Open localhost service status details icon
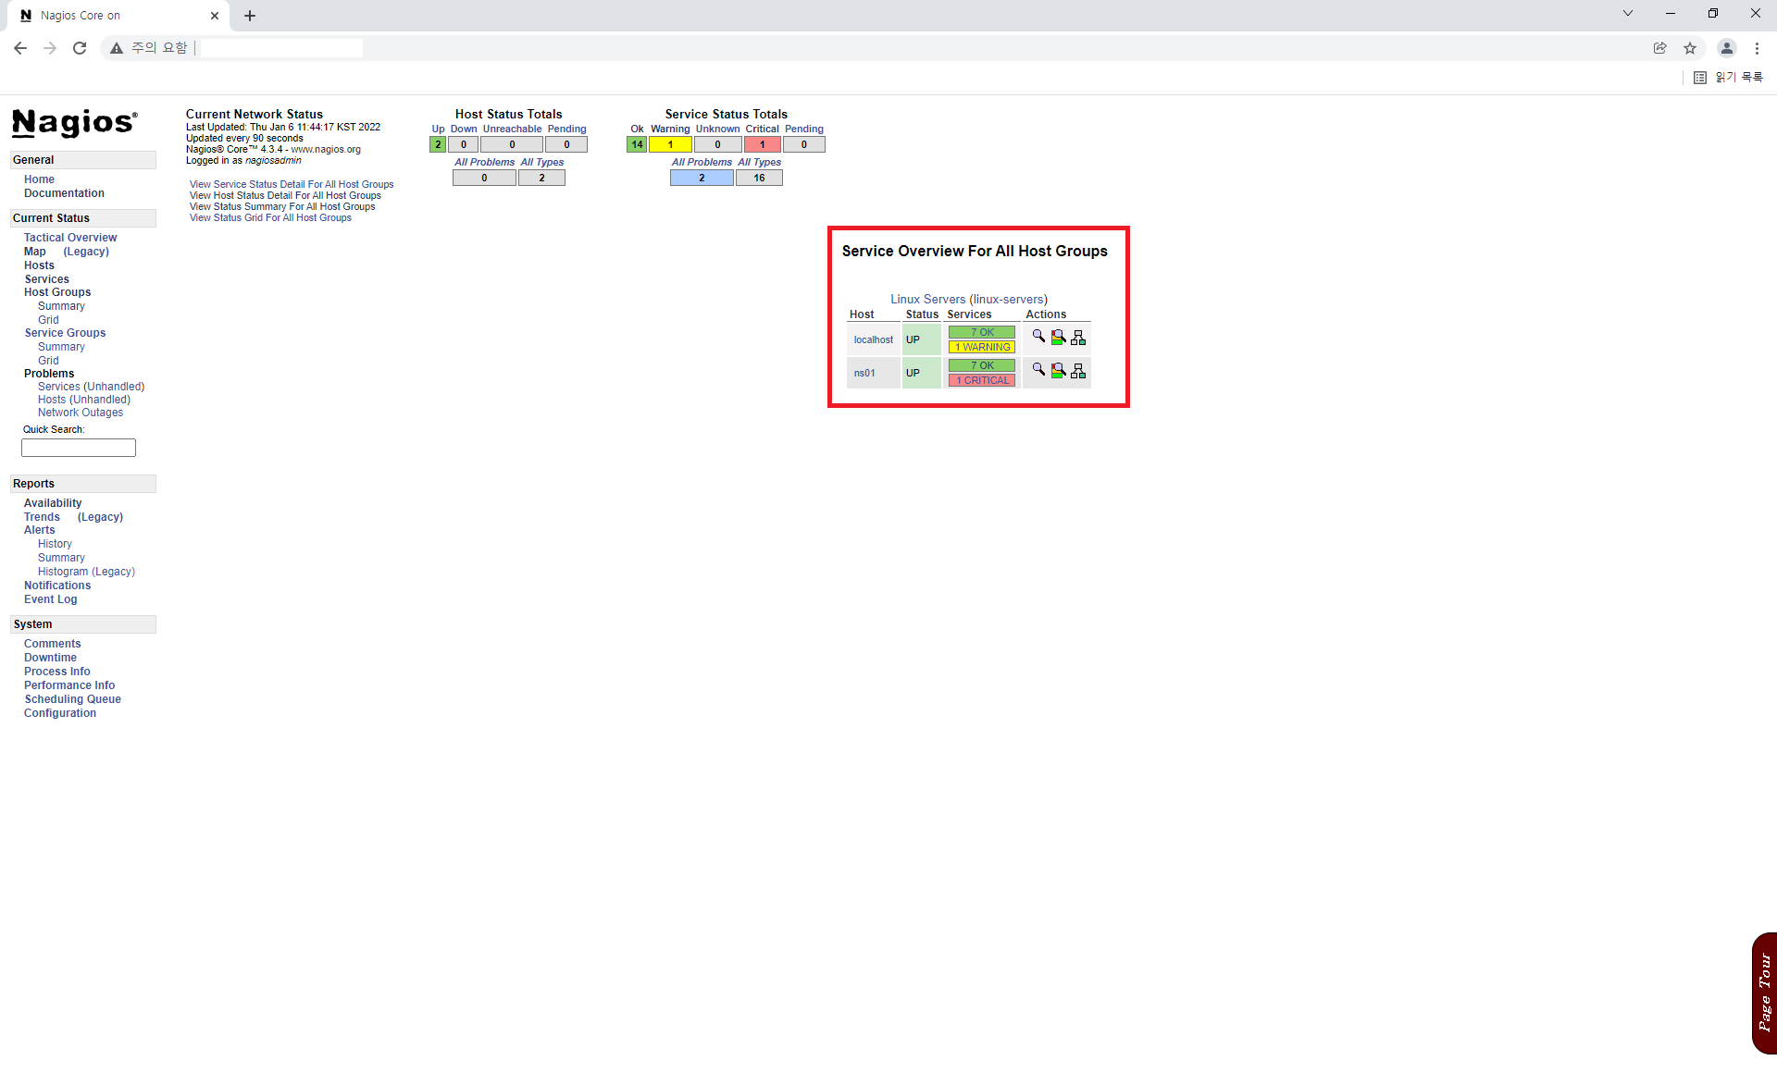Screen dimensions: 1777x1073 [1058, 338]
